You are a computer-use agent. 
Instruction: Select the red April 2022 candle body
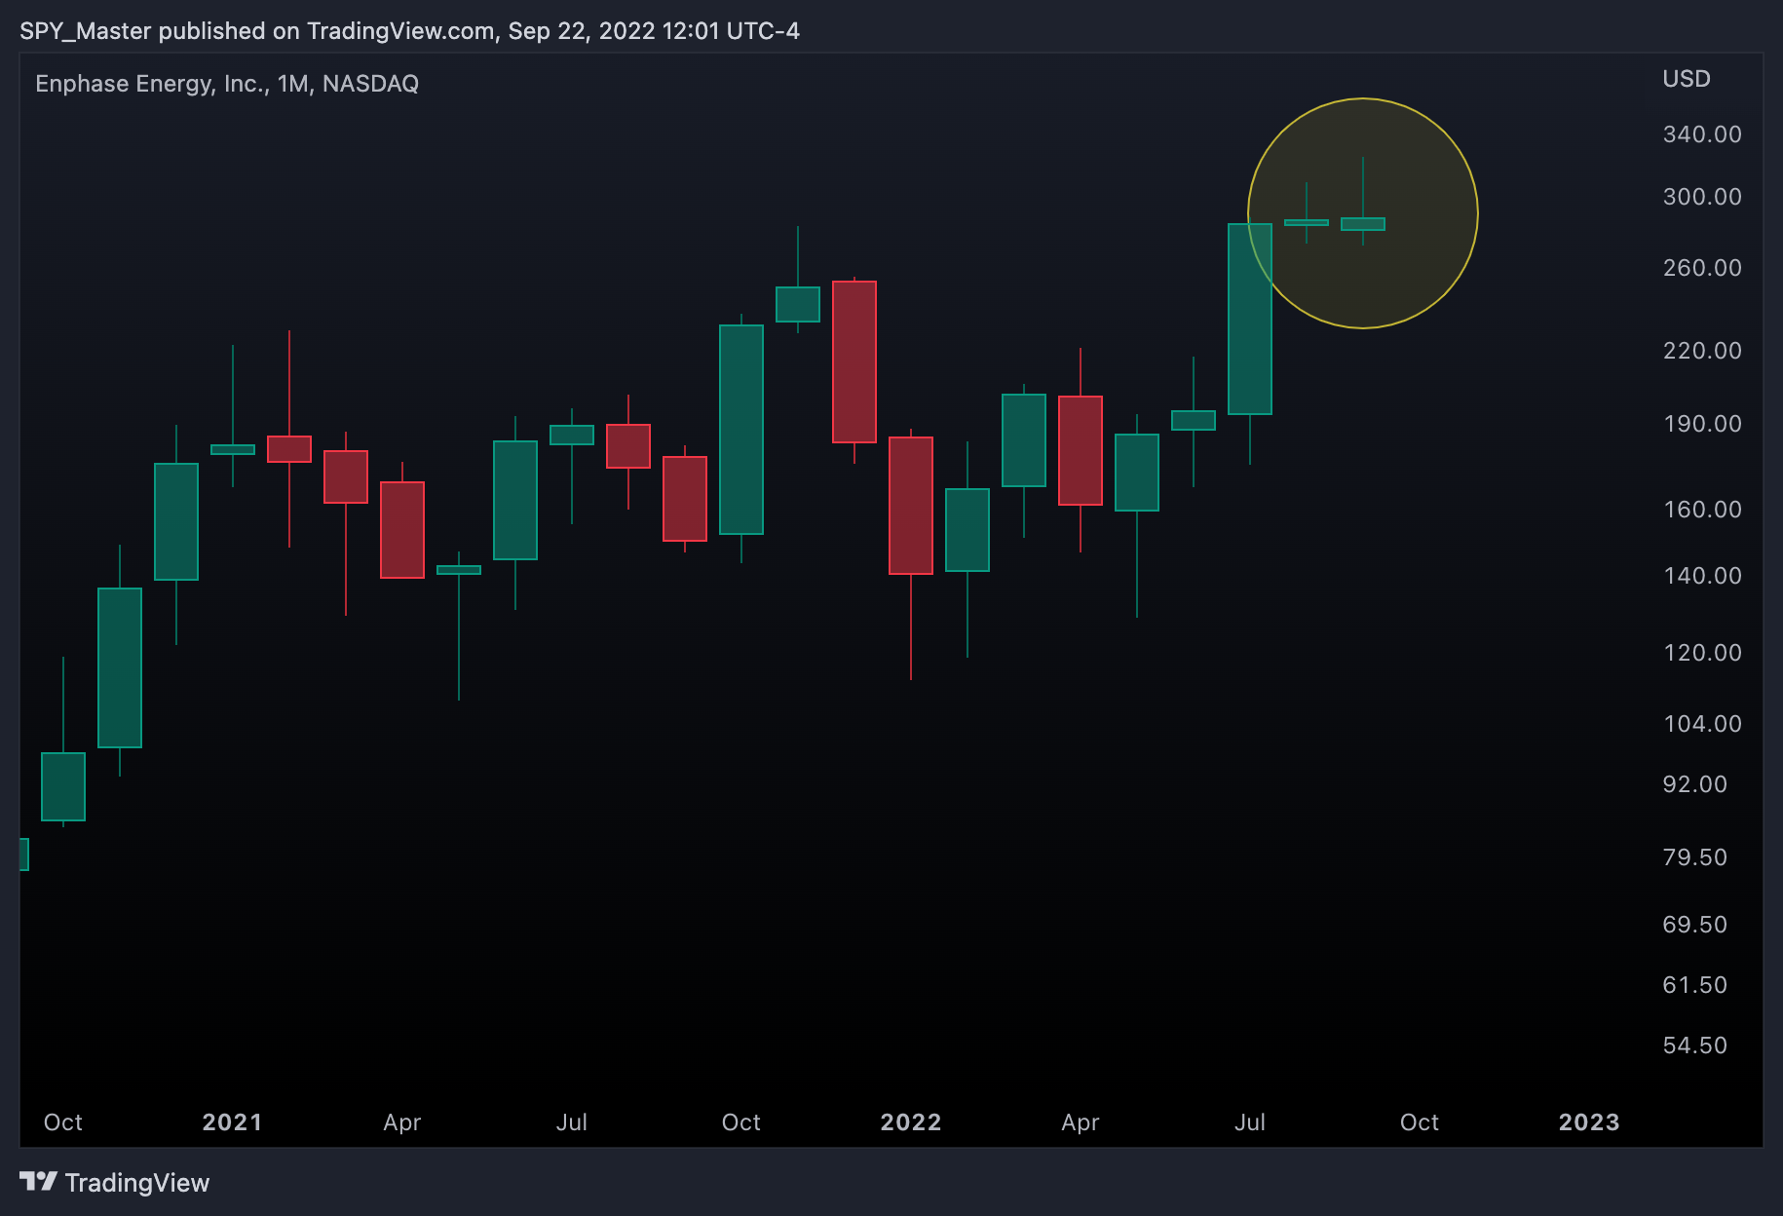(x=1081, y=450)
